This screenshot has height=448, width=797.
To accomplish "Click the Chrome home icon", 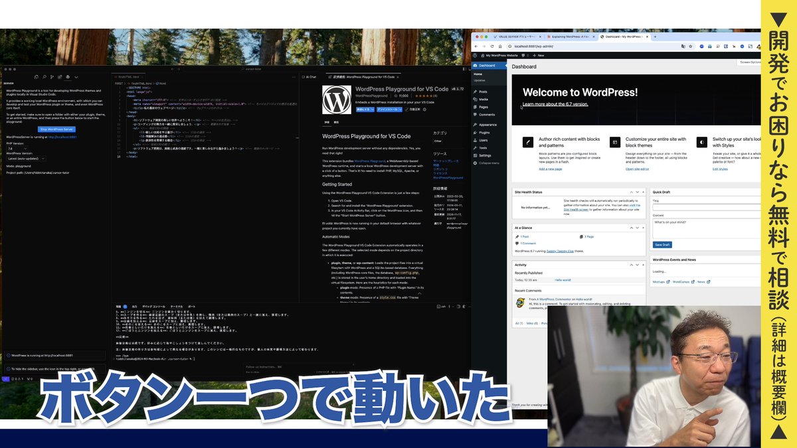I will pos(500,46).
